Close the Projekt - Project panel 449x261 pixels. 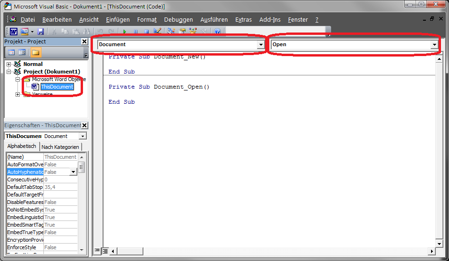84,41
